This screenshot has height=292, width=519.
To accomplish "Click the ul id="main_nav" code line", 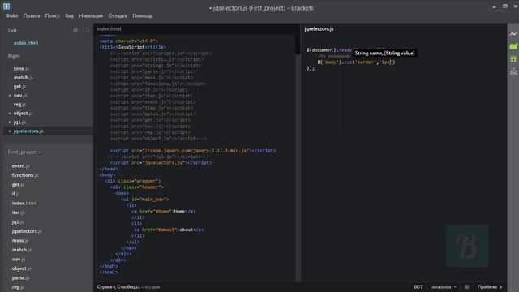I will pos(144,200).
